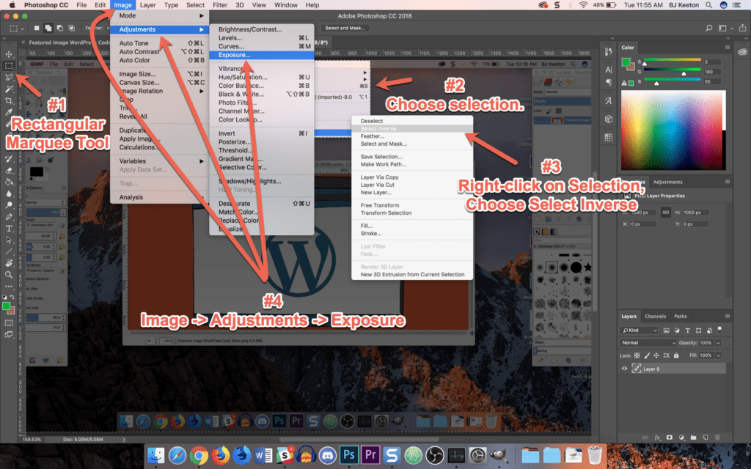Image resolution: width=751 pixels, height=469 pixels.
Task: Click the fx layer styles icon
Action: 657,437
